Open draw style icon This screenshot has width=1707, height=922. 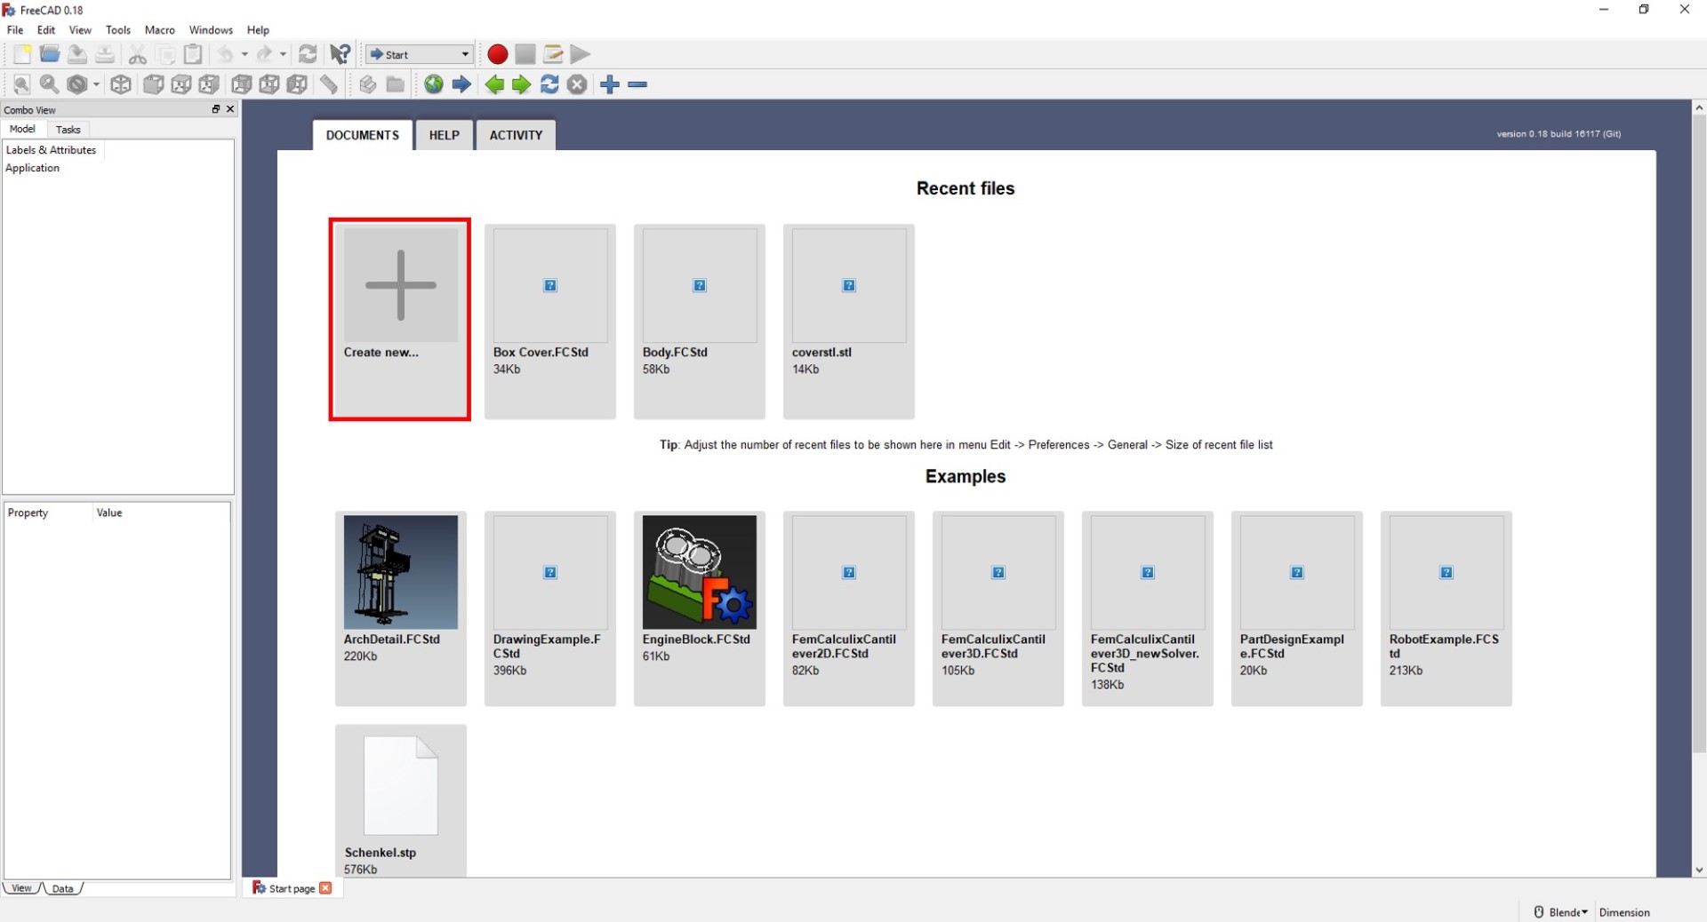point(77,84)
